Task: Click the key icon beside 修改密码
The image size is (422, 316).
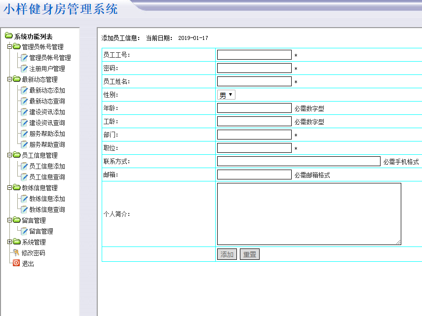Action: (x=16, y=253)
